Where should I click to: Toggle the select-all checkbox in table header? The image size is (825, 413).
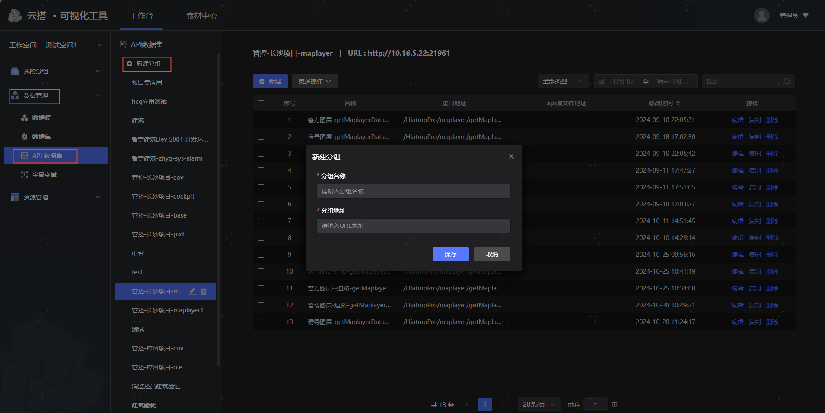[261, 103]
